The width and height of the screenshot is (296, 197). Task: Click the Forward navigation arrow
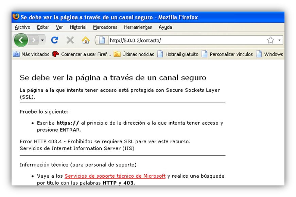pyautogui.click(x=34, y=40)
